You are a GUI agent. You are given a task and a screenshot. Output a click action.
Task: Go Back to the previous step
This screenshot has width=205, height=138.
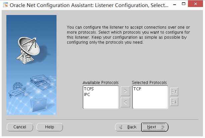click(x=128, y=127)
